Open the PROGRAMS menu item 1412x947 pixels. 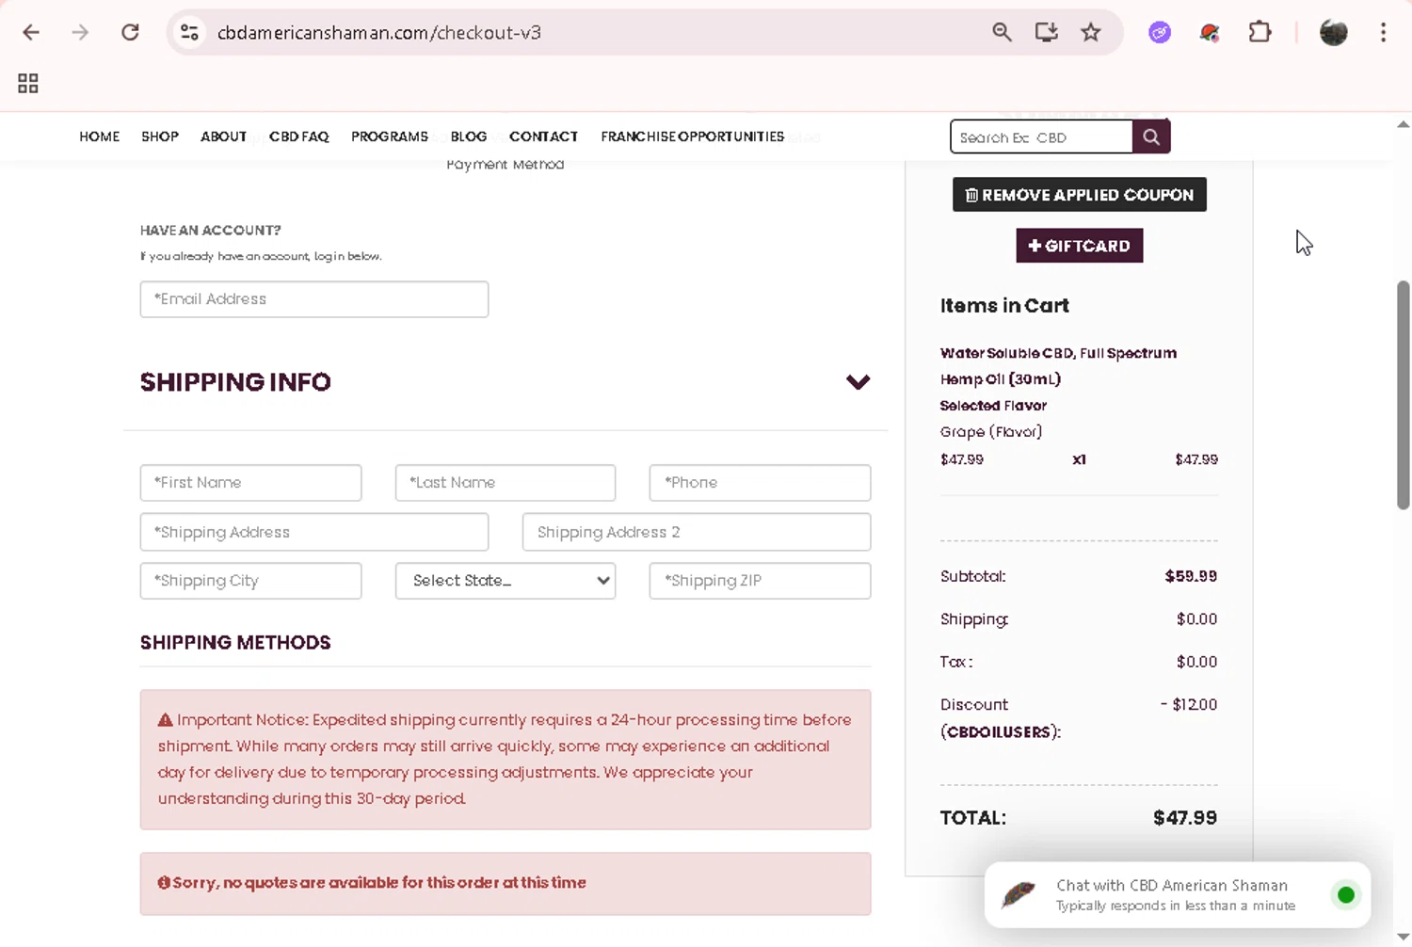(x=390, y=136)
